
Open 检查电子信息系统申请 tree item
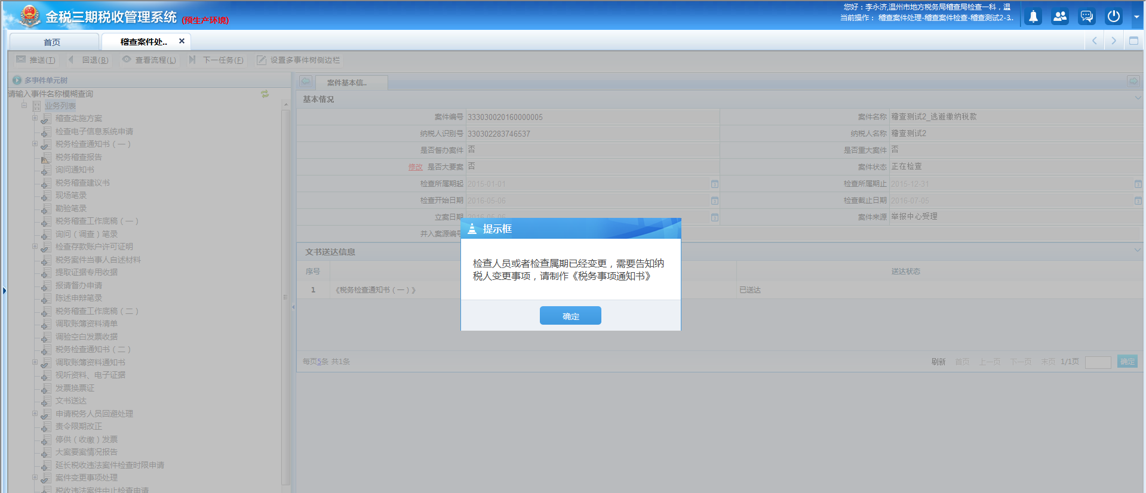pyautogui.click(x=94, y=131)
